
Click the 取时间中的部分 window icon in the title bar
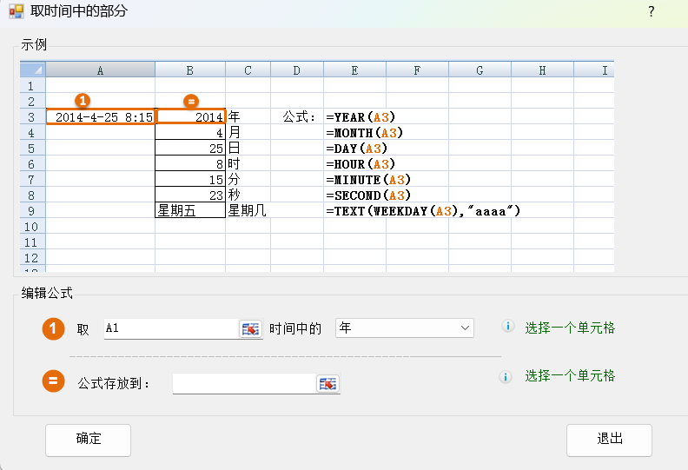click(x=16, y=12)
